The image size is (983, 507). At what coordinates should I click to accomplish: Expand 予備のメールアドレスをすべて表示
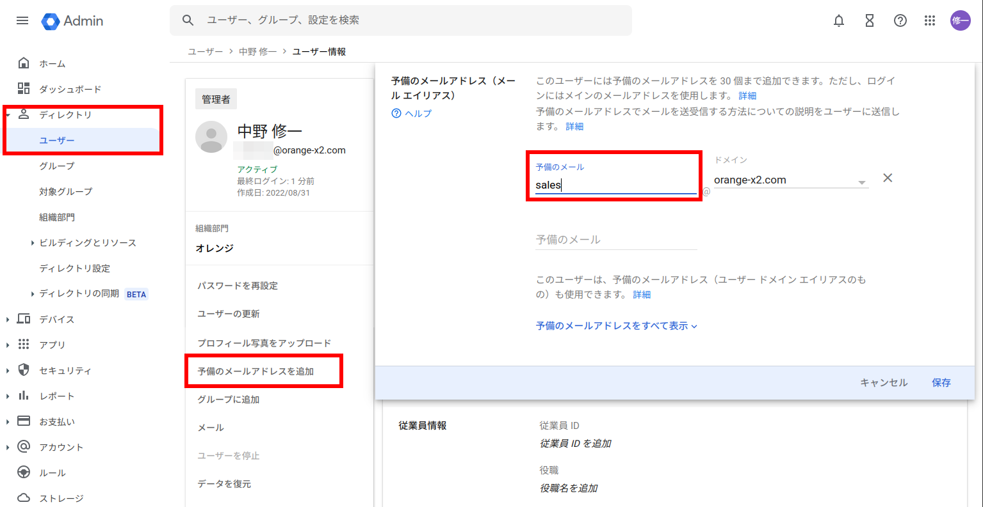616,326
